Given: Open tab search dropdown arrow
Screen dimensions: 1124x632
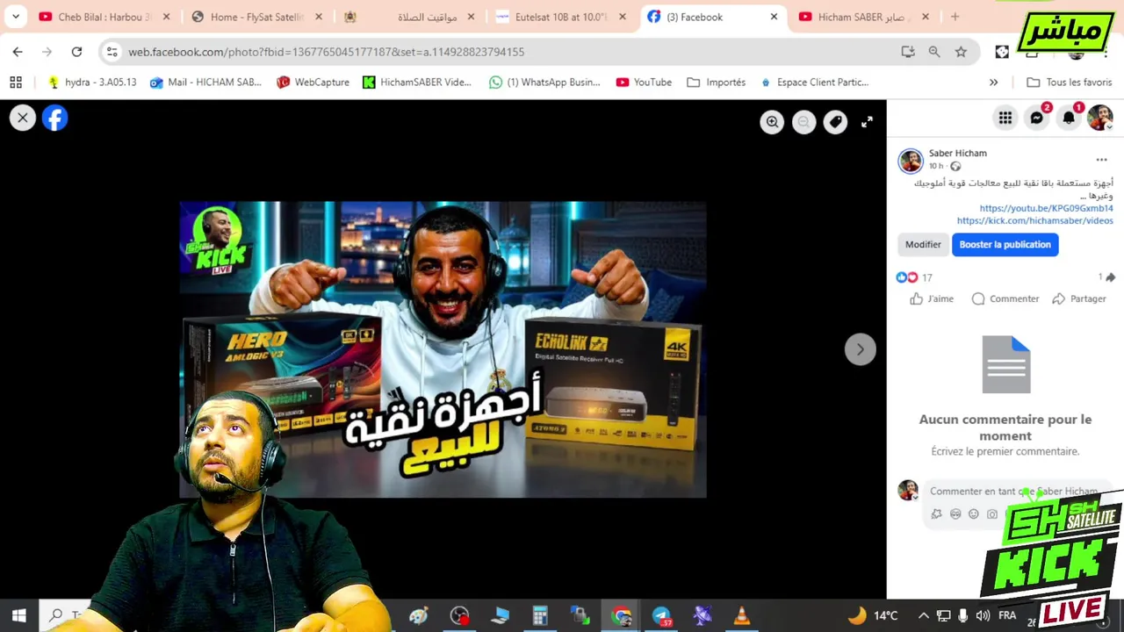Looking at the screenshot, I should coord(16,17).
